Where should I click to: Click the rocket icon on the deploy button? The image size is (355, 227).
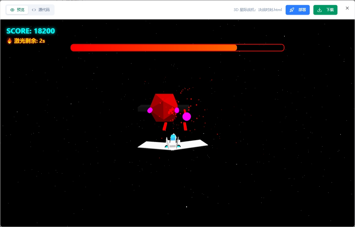[292, 10]
